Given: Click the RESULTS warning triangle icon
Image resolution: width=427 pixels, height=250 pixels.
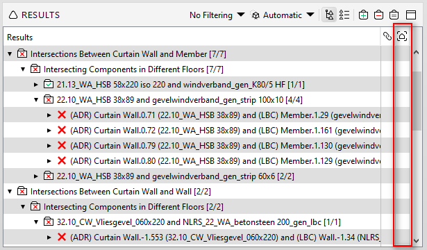Looking at the screenshot, I should tap(12, 15).
